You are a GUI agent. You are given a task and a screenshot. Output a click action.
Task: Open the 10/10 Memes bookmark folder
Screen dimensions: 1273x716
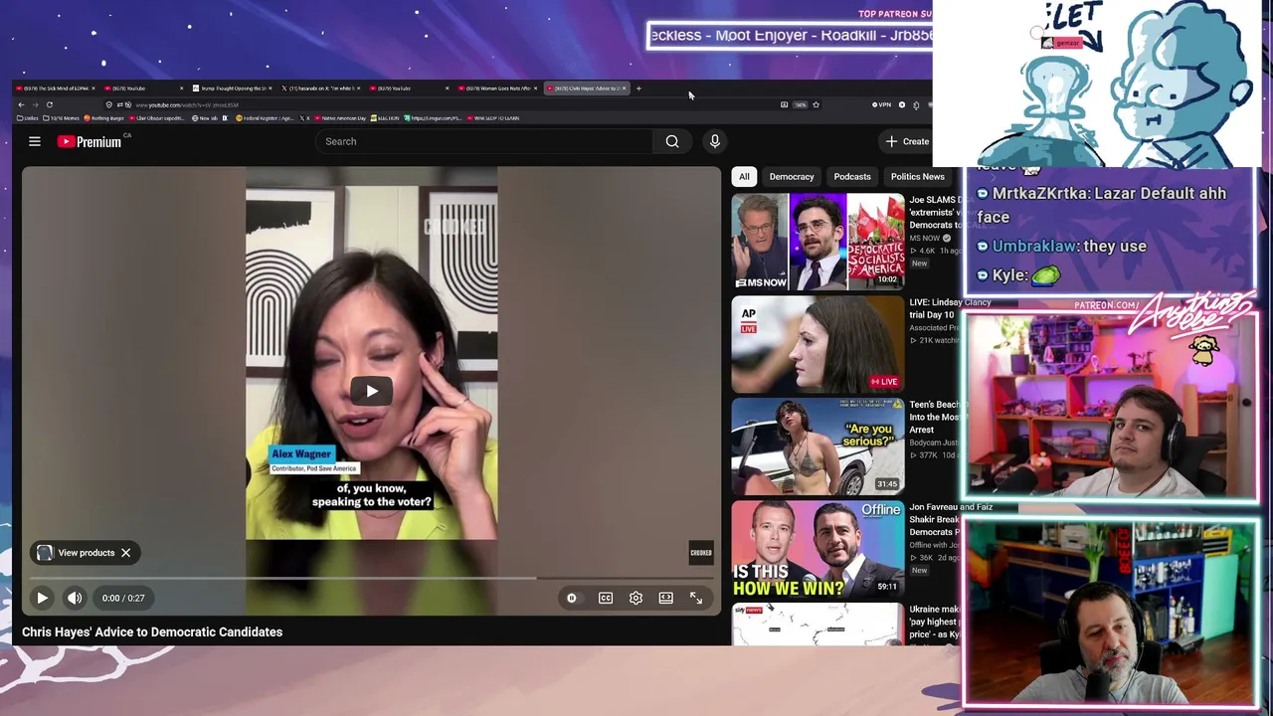(x=63, y=118)
